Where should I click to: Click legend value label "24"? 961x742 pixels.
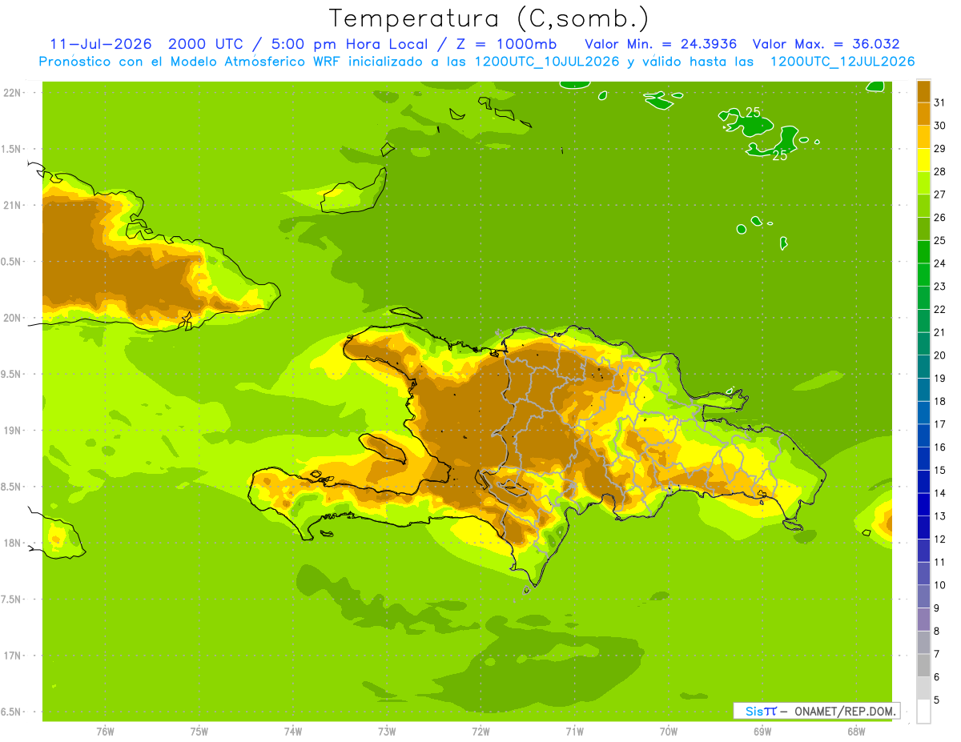click(x=939, y=263)
